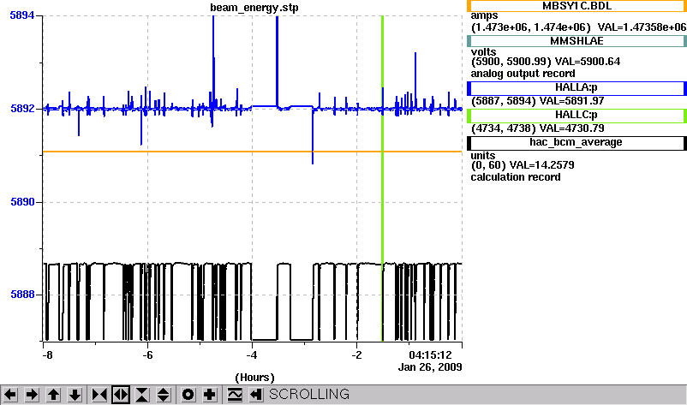687x405 pixels.
Task: Click the -4 hours x-axis label
Action: click(x=252, y=355)
